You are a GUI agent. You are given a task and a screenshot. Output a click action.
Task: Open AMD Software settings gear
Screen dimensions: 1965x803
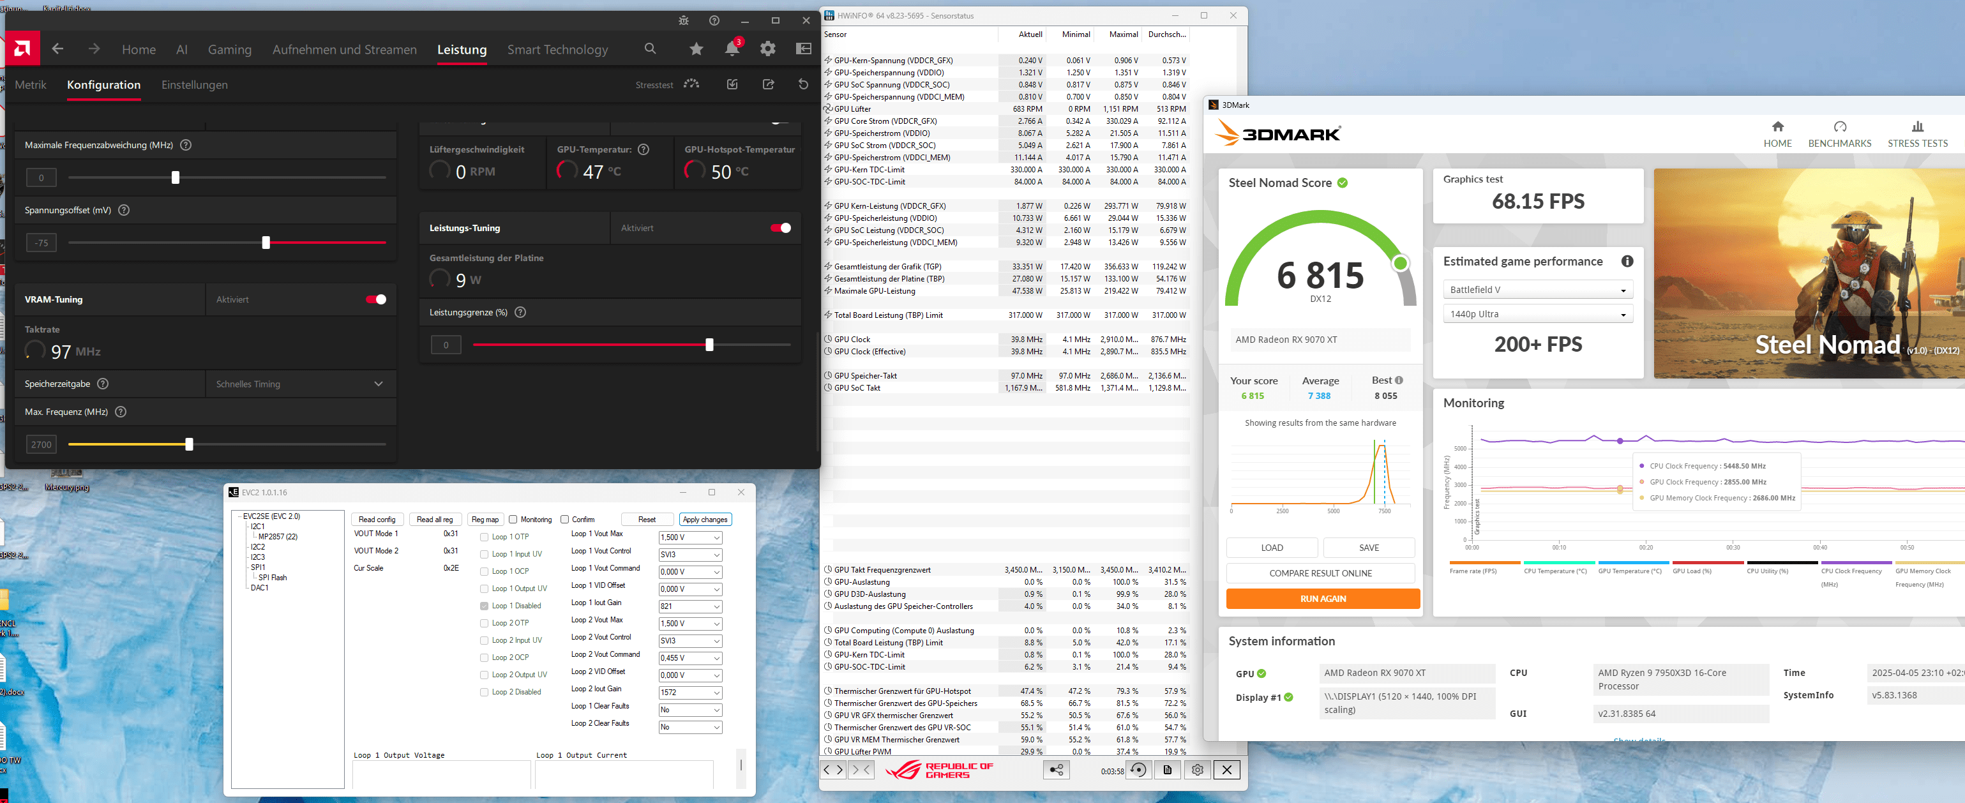coord(768,49)
